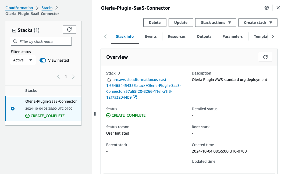Open the settings gear icon

(267, 8)
